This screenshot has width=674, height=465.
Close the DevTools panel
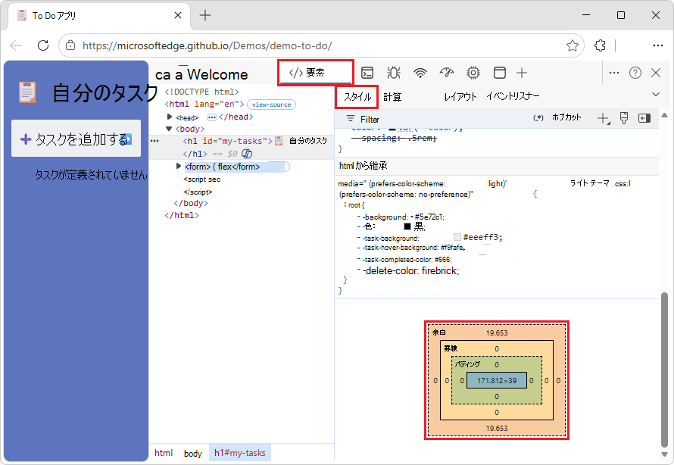coord(656,73)
